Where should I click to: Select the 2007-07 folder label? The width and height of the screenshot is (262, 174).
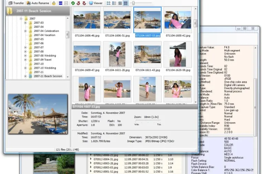pos(39,47)
